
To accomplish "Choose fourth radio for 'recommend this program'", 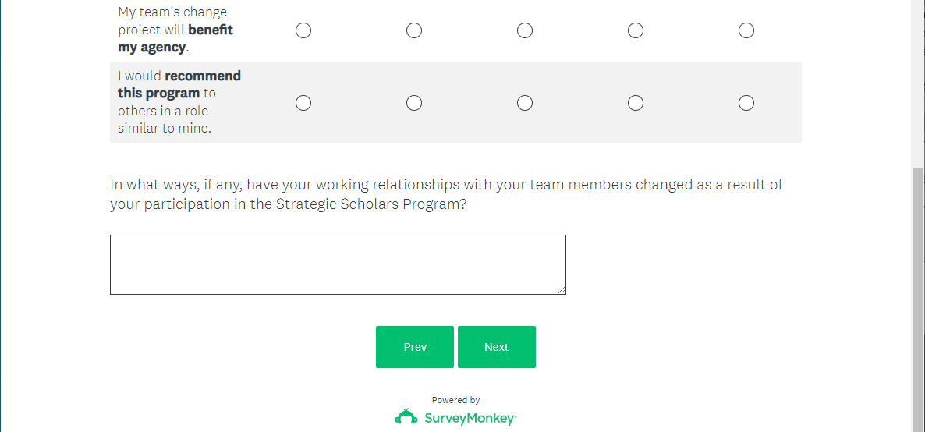I will click(636, 103).
